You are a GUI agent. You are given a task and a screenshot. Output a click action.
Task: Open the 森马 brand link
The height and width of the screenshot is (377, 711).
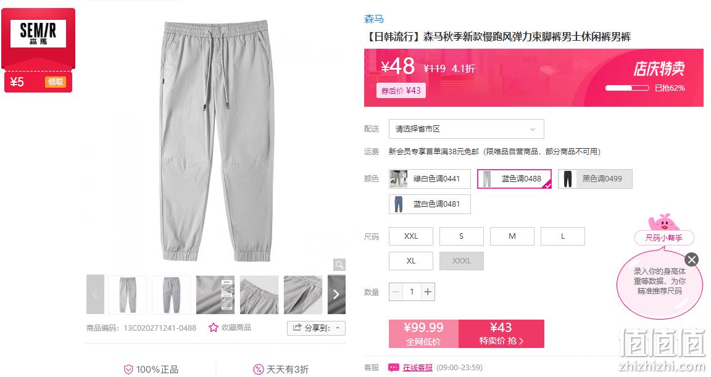point(373,19)
